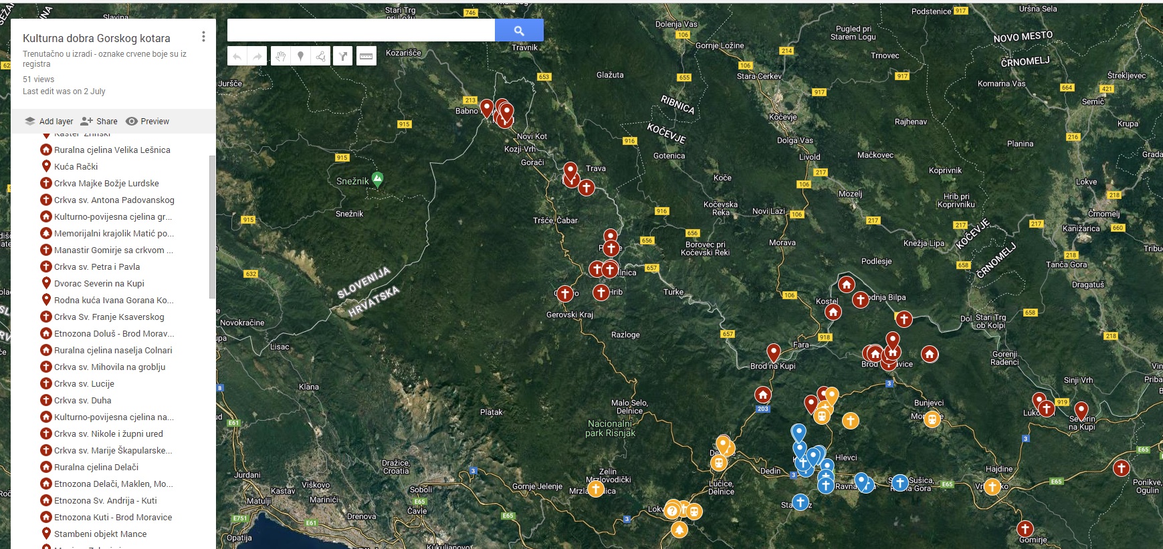Preview the map

pos(148,122)
